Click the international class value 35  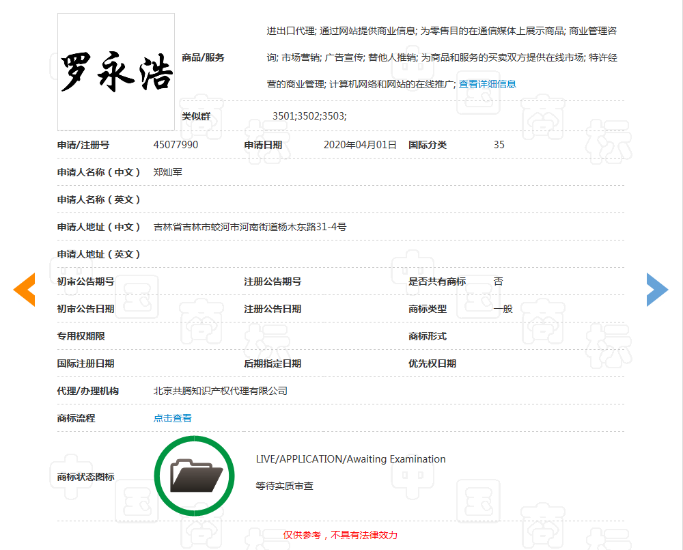(x=499, y=145)
